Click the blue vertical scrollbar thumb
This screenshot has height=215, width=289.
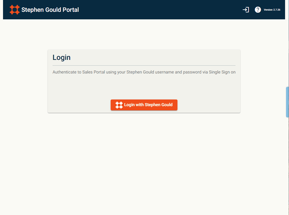287,102
